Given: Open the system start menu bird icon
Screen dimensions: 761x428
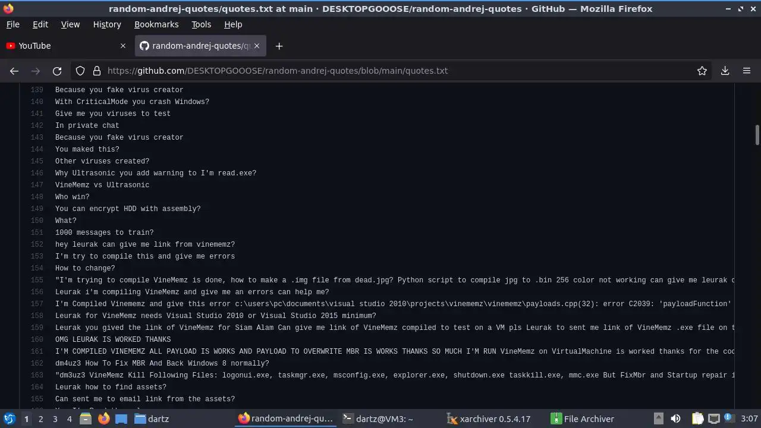Looking at the screenshot, I should (9, 419).
